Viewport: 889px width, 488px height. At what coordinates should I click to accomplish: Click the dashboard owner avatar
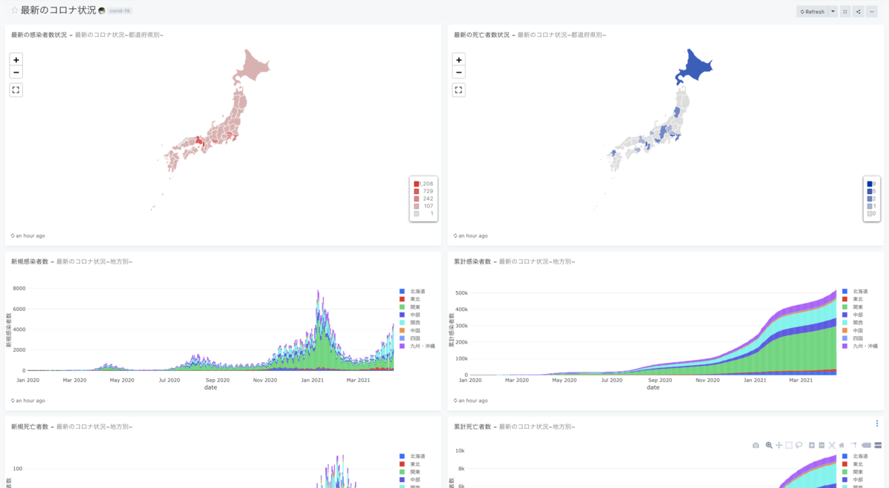click(101, 11)
